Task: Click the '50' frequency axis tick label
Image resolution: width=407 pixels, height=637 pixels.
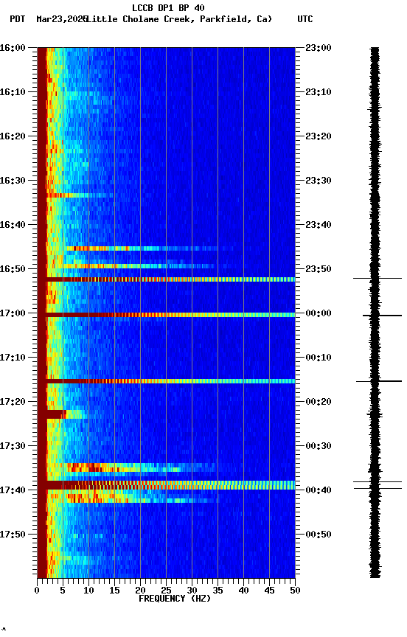Action: [x=295, y=591]
